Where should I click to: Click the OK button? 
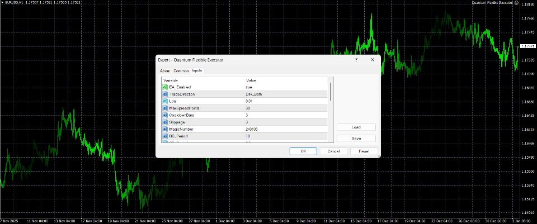tap(303, 151)
